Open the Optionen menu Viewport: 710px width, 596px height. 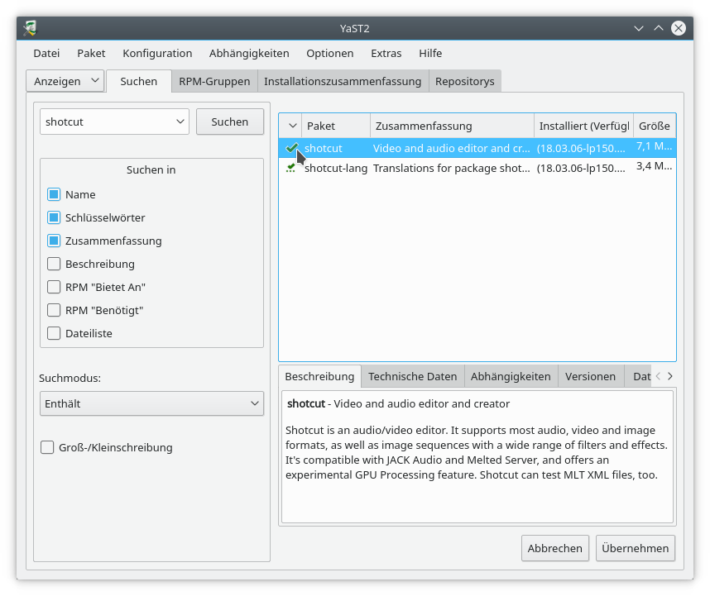(330, 54)
